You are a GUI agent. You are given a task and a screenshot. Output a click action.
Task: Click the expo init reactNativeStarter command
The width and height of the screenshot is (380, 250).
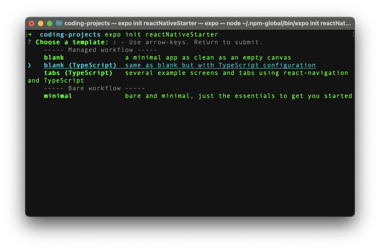161,35
